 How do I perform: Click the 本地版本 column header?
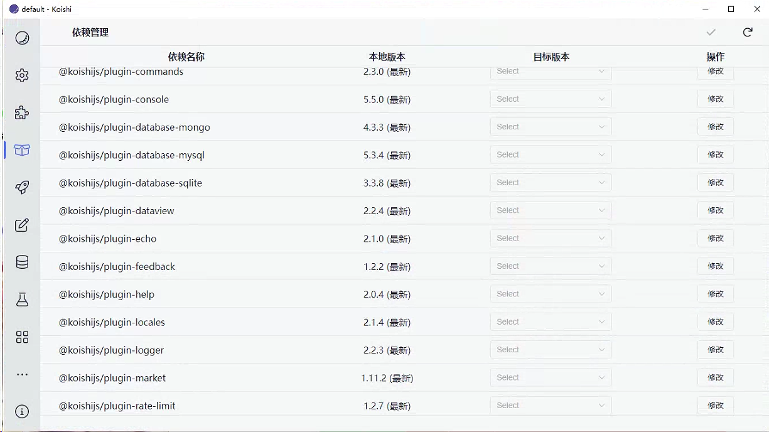387,57
